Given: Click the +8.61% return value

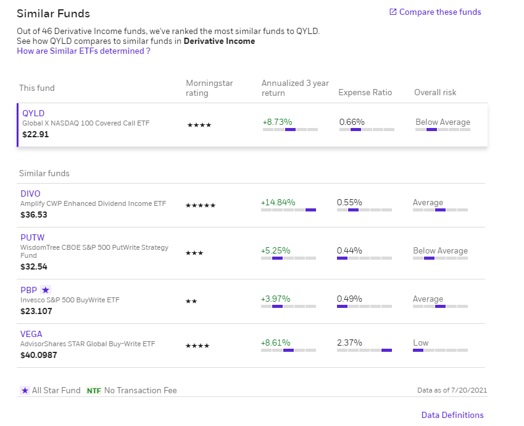Looking at the screenshot, I should (x=276, y=343).
